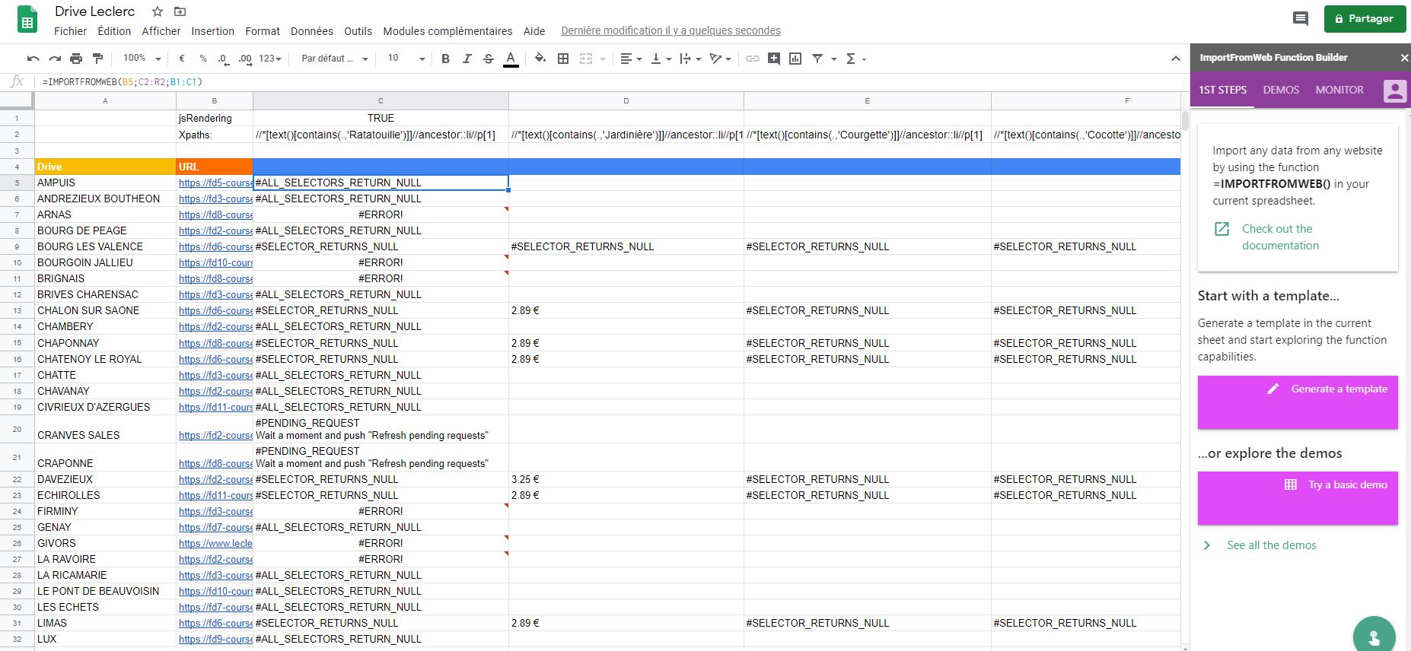Image resolution: width=1411 pixels, height=651 pixels.
Task: Open filter views dropdown arrow
Action: click(x=834, y=59)
